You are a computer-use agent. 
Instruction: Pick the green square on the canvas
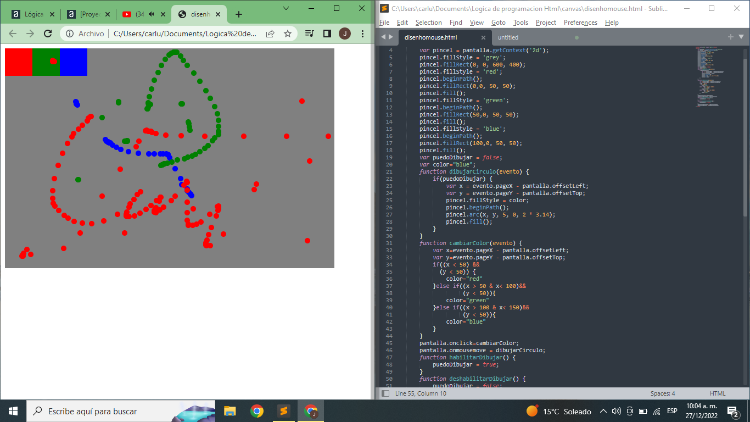pyautogui.click(x=46, y=62)
